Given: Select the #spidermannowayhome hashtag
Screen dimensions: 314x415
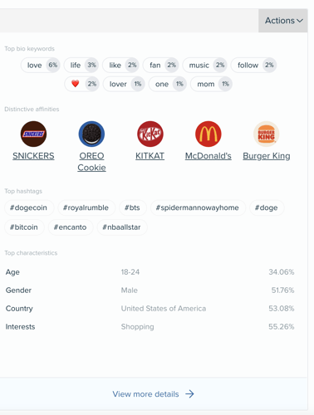Looking at the screenshot, I should click(x=198, y=207).
